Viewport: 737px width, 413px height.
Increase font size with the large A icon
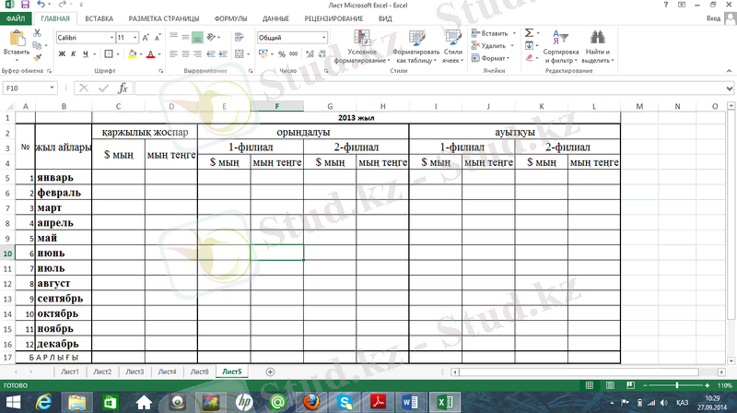(146, 38)
